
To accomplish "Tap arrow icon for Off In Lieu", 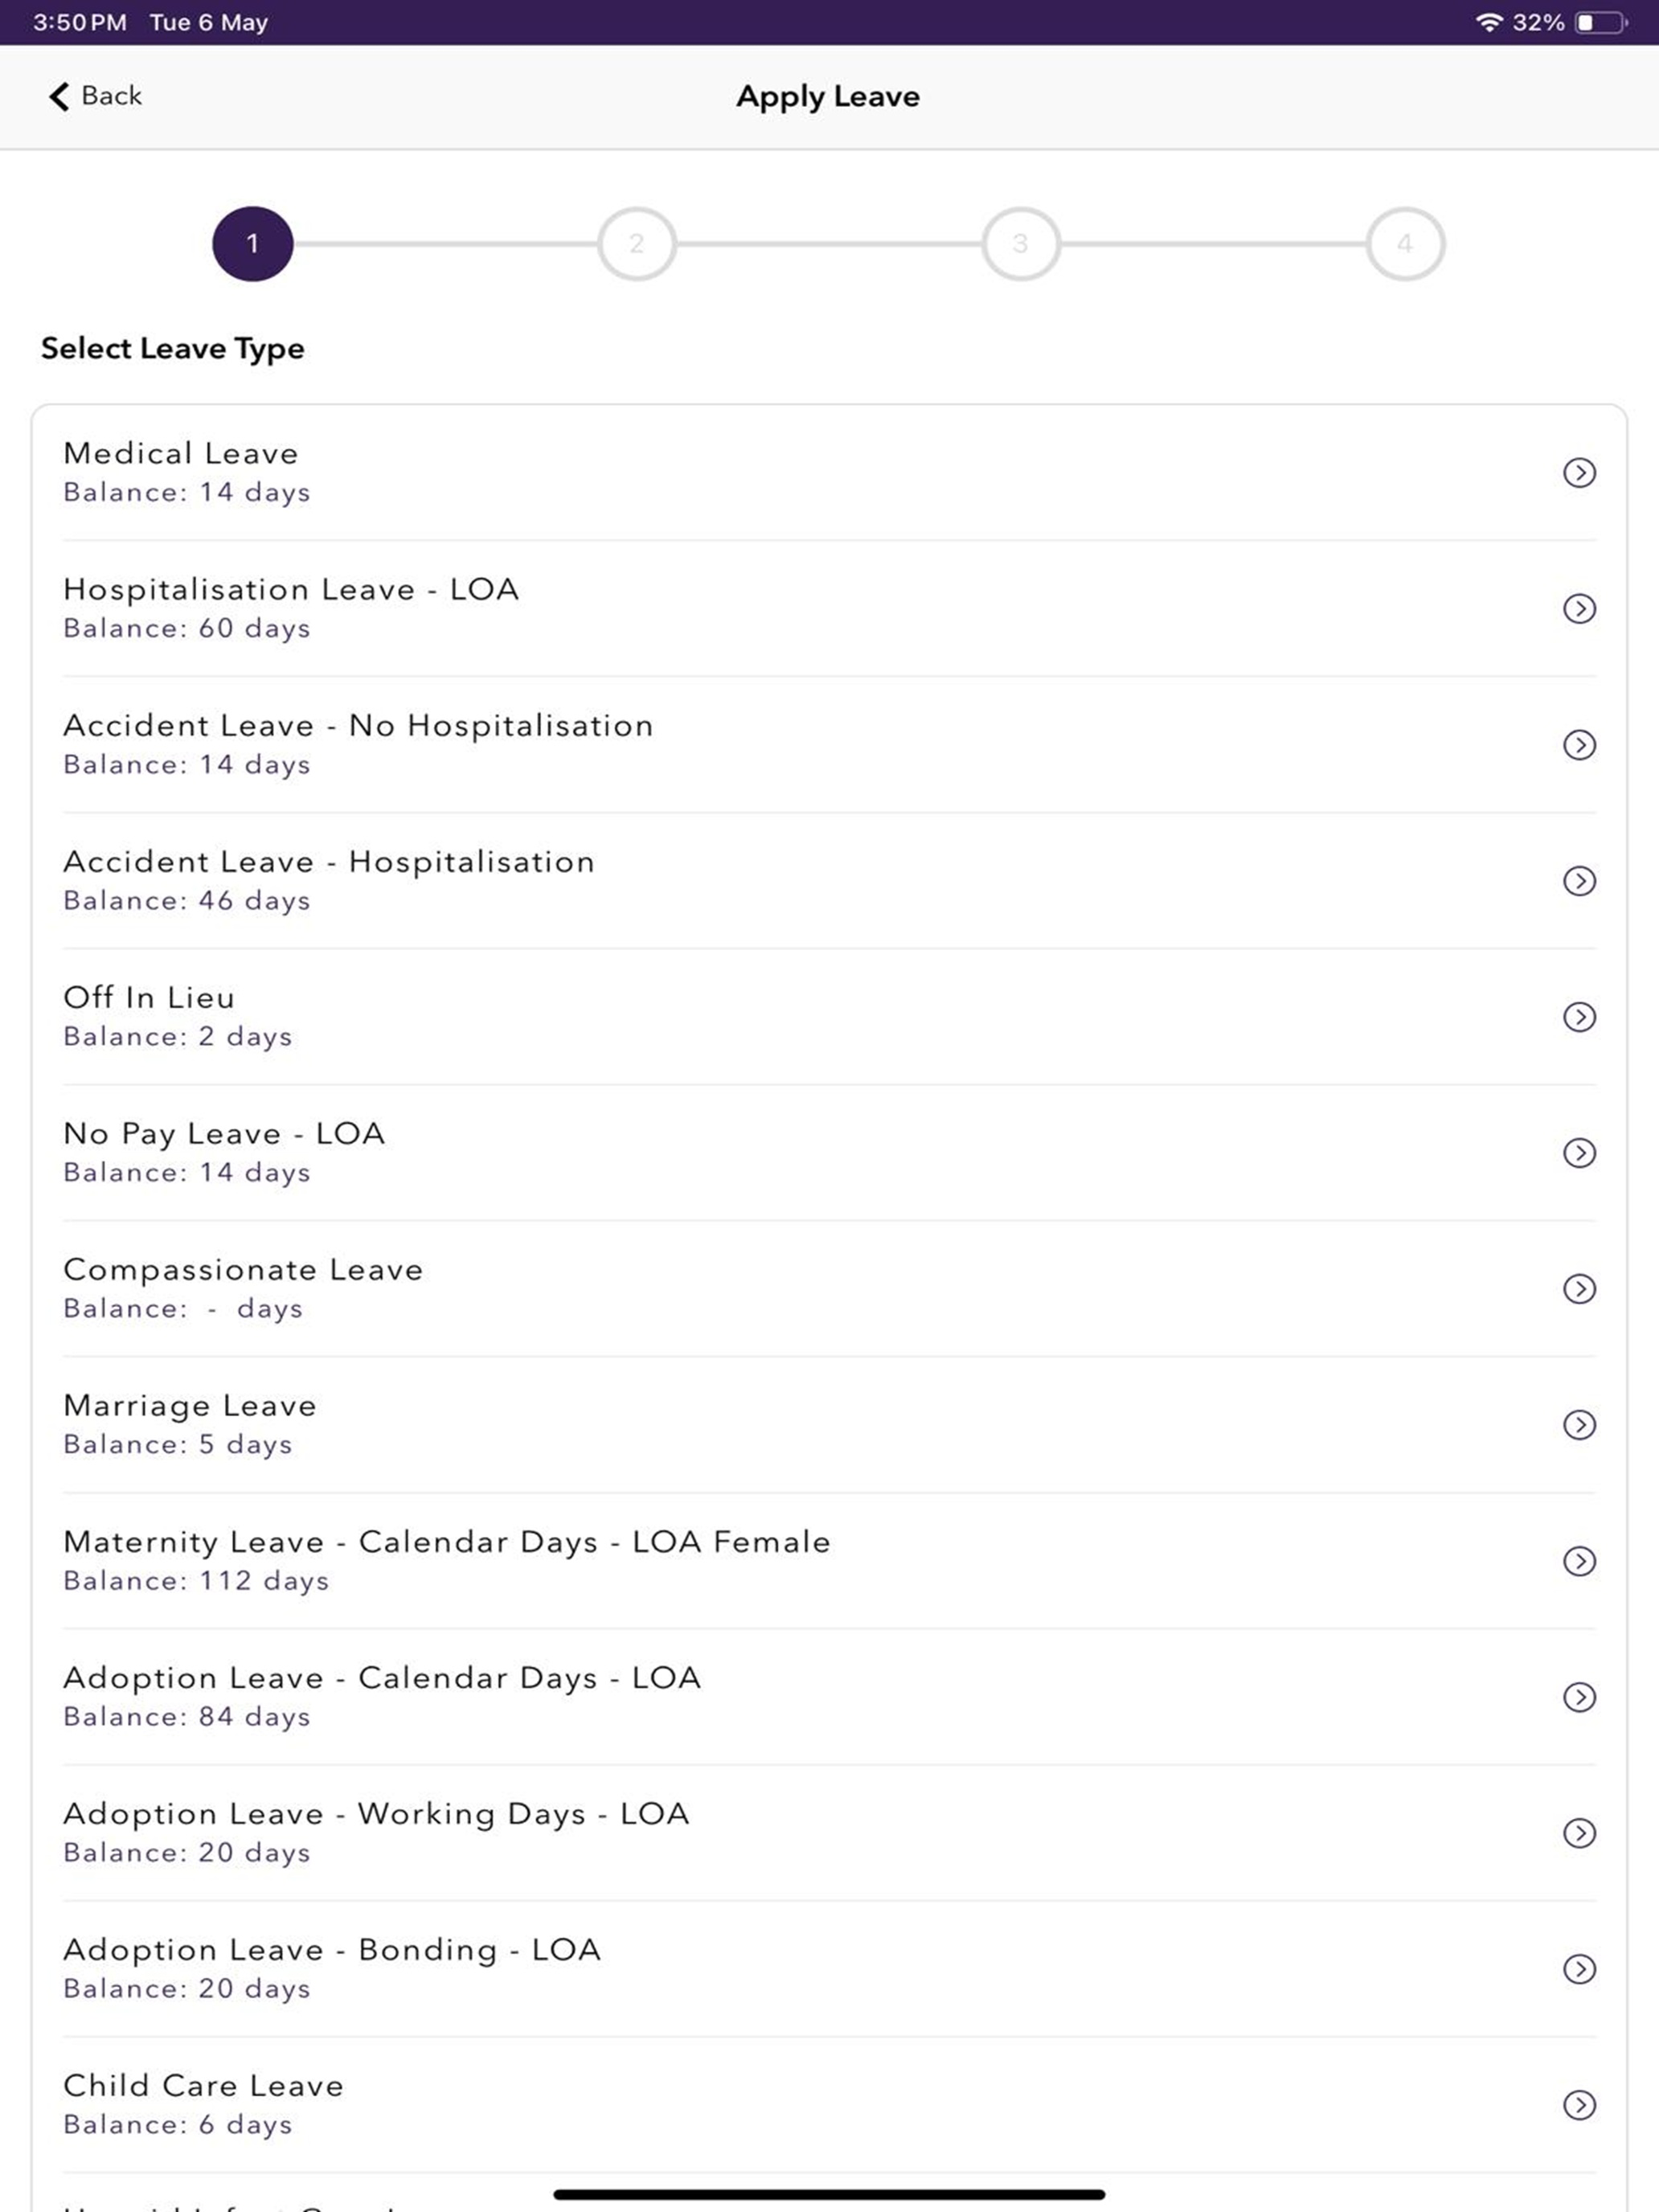I will point(1579,1017).
